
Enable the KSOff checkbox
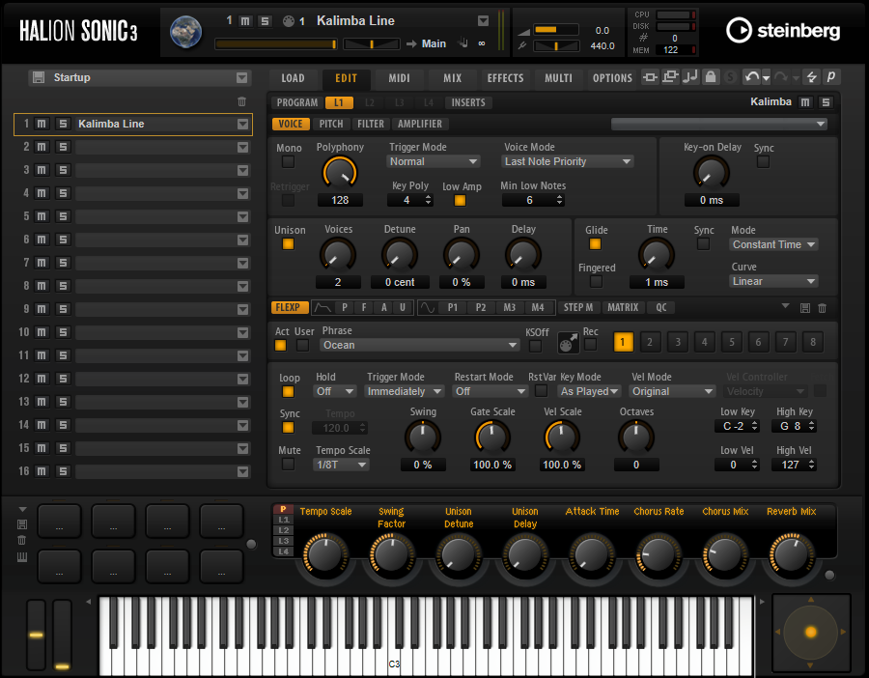pos(535,346)
